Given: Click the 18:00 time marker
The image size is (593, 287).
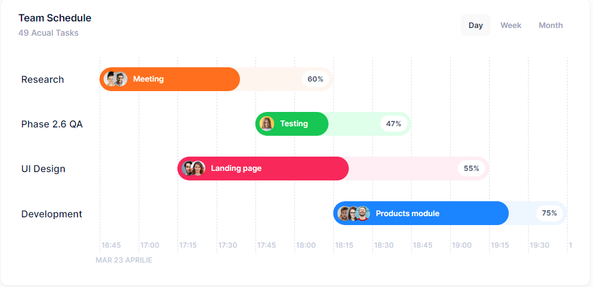Looking at the screenshot, I should point(306,245).
